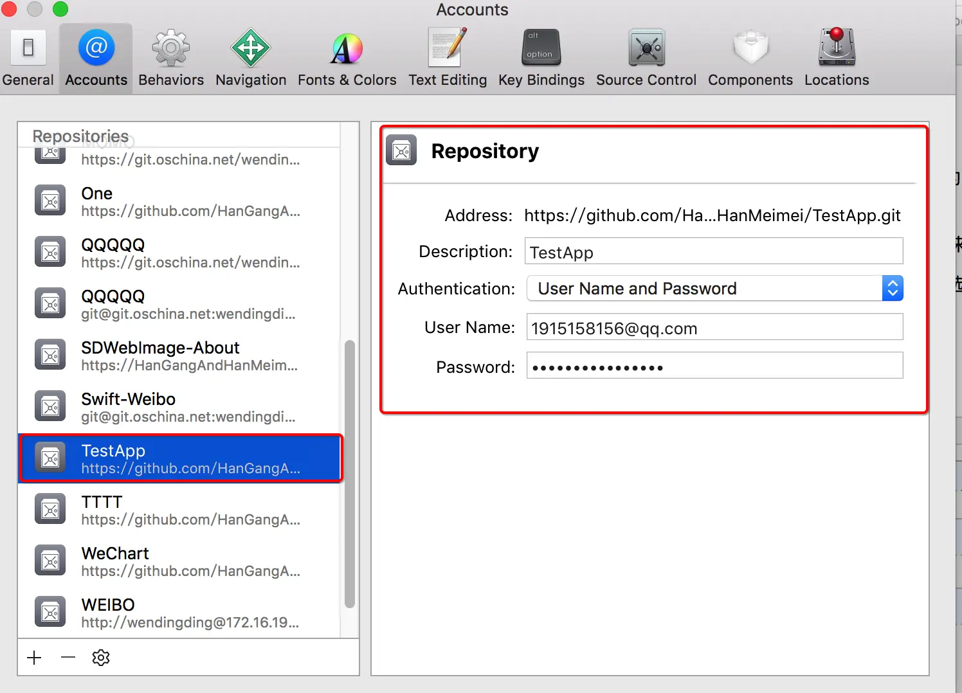This screenshot has width=962, height=693.
Task: Click the One repository icon
Action: tap(50, 201)
